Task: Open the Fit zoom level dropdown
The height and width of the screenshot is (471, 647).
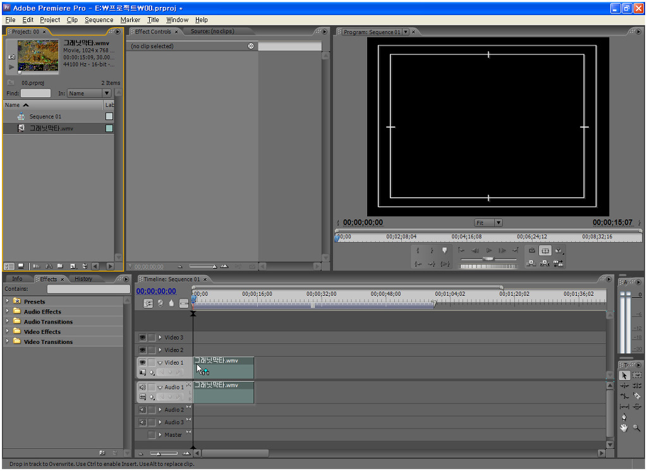Action: coord(488,223)
